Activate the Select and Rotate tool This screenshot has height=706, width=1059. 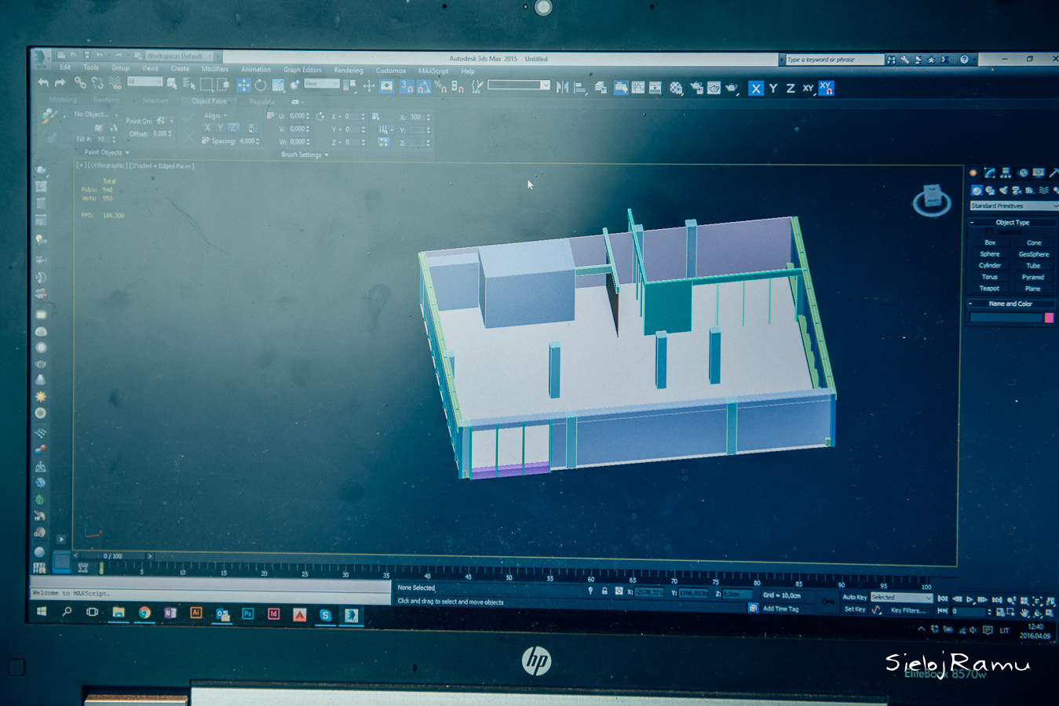coord(261,85)
